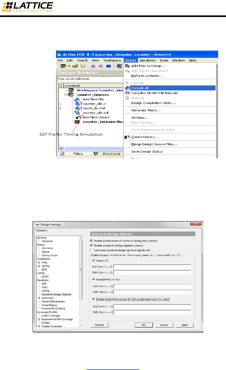Choose Refresh contents from Design menu
The image size is (226, 370).
pyautogui.click(x=147, y=76)
